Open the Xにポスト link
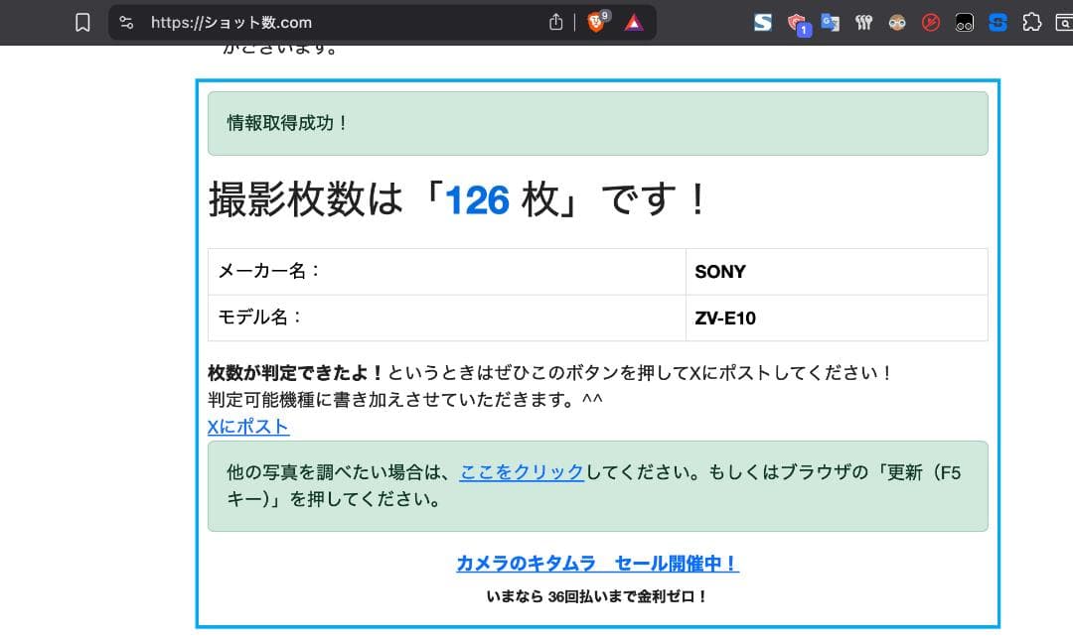1073x641 pixels. pyautogui.click(x=247, y=427)
